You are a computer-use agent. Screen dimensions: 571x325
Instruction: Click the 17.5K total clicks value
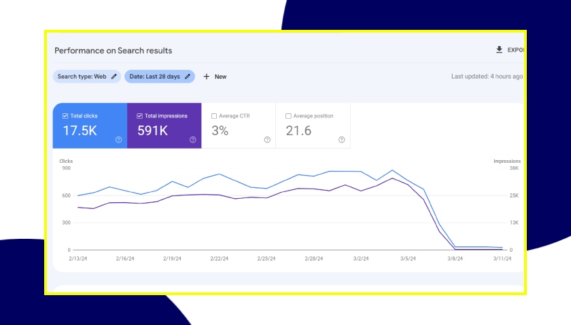click(80, 131)
